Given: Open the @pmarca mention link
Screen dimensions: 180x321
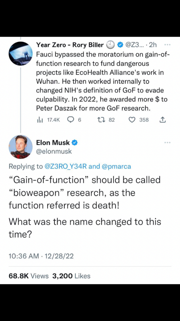Looking at the screenshot, I should tap(117, 166).
